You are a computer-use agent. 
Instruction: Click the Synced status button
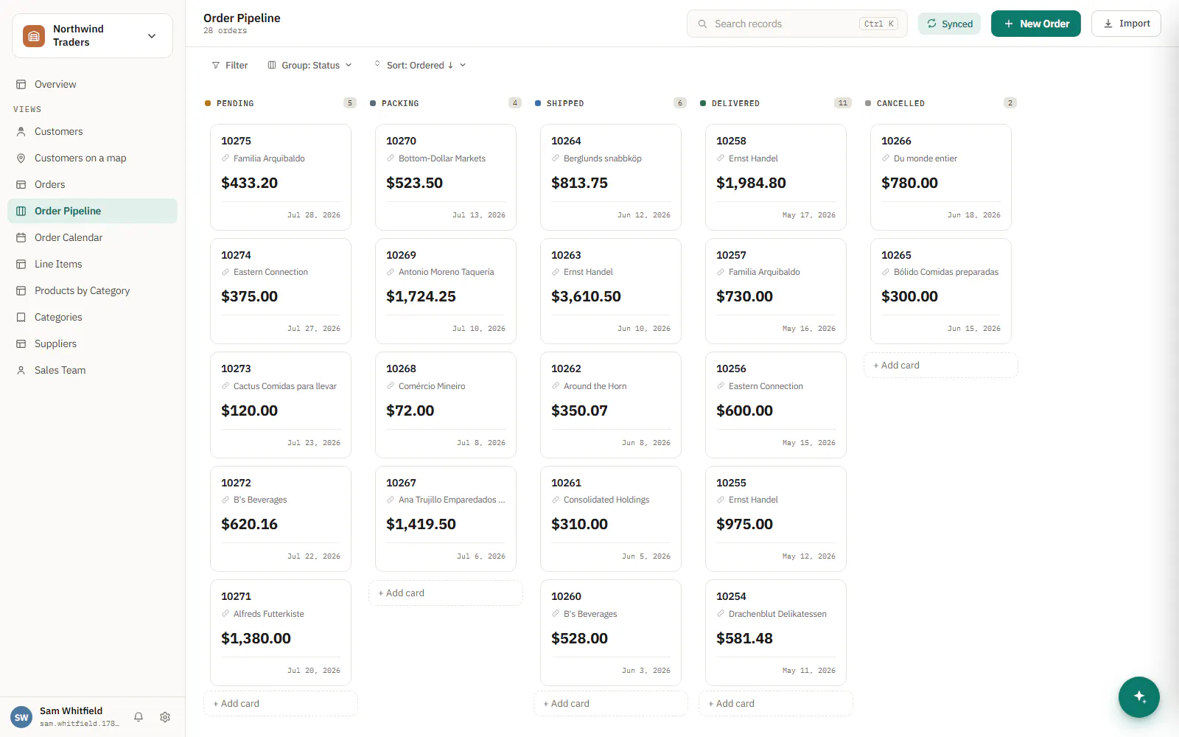tap(949, 24)
